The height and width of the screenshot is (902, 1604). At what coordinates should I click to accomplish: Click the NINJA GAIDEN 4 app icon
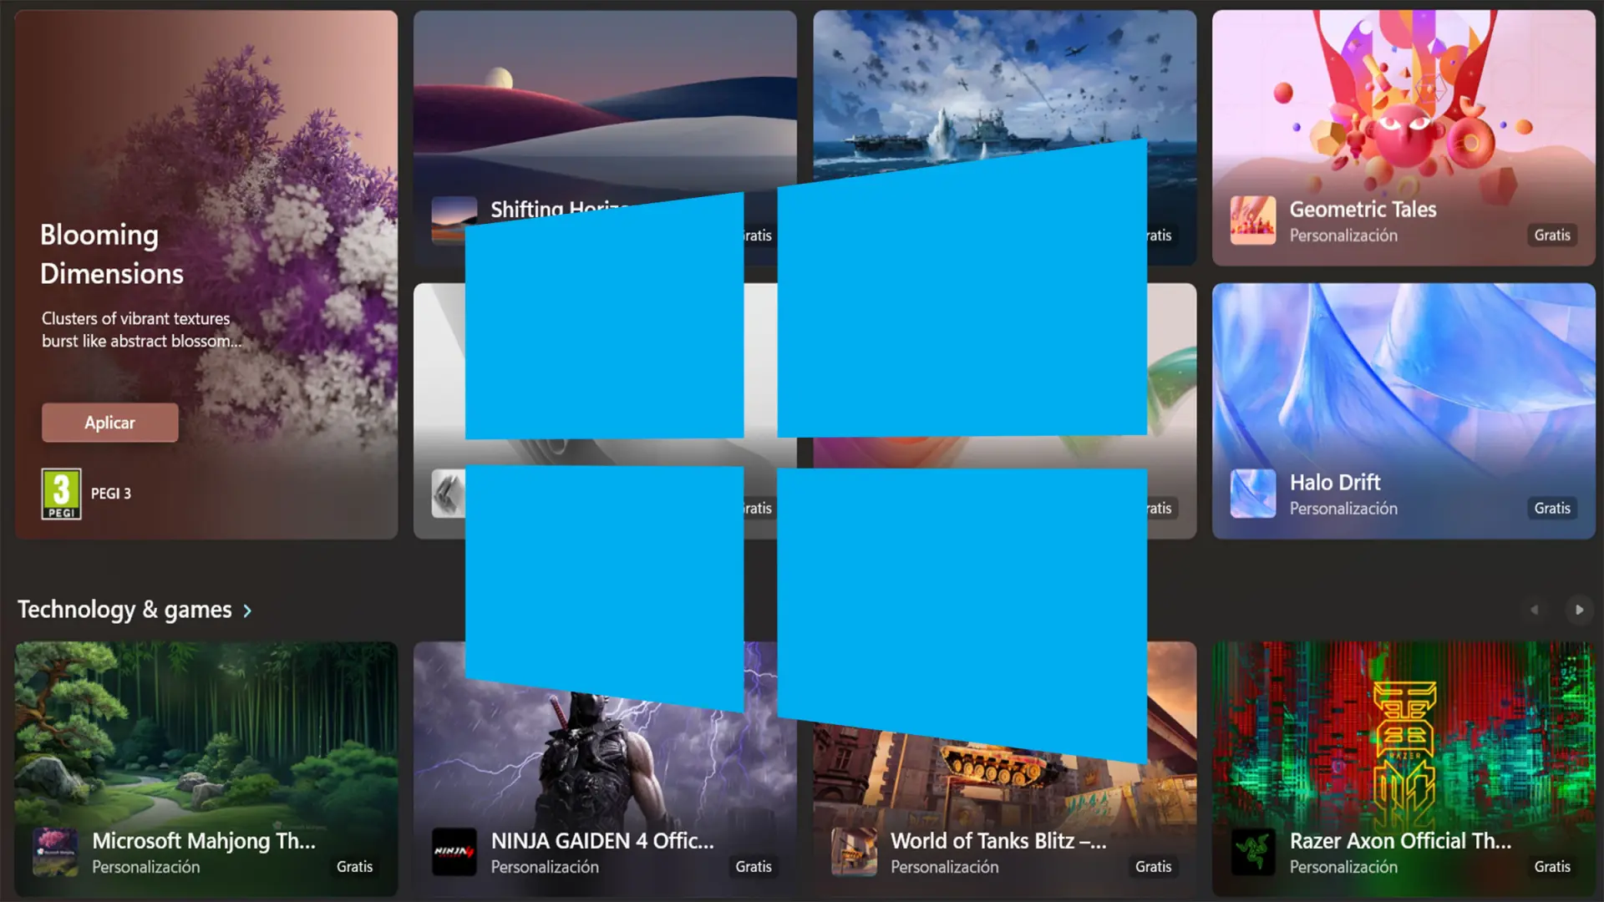pos(454,853)
